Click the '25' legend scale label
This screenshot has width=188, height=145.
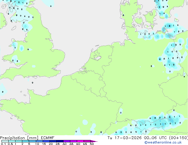pyautogui.click(x=58, y=144)
